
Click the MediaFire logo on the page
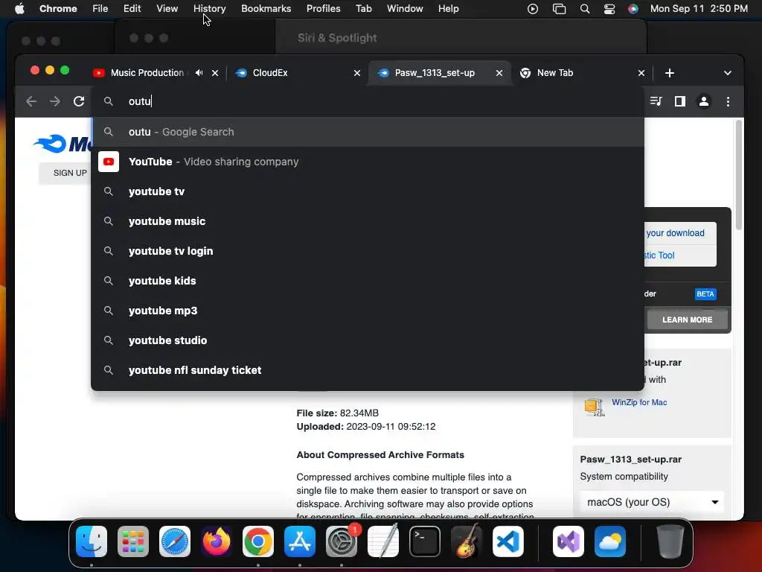[x=62, y=144]
